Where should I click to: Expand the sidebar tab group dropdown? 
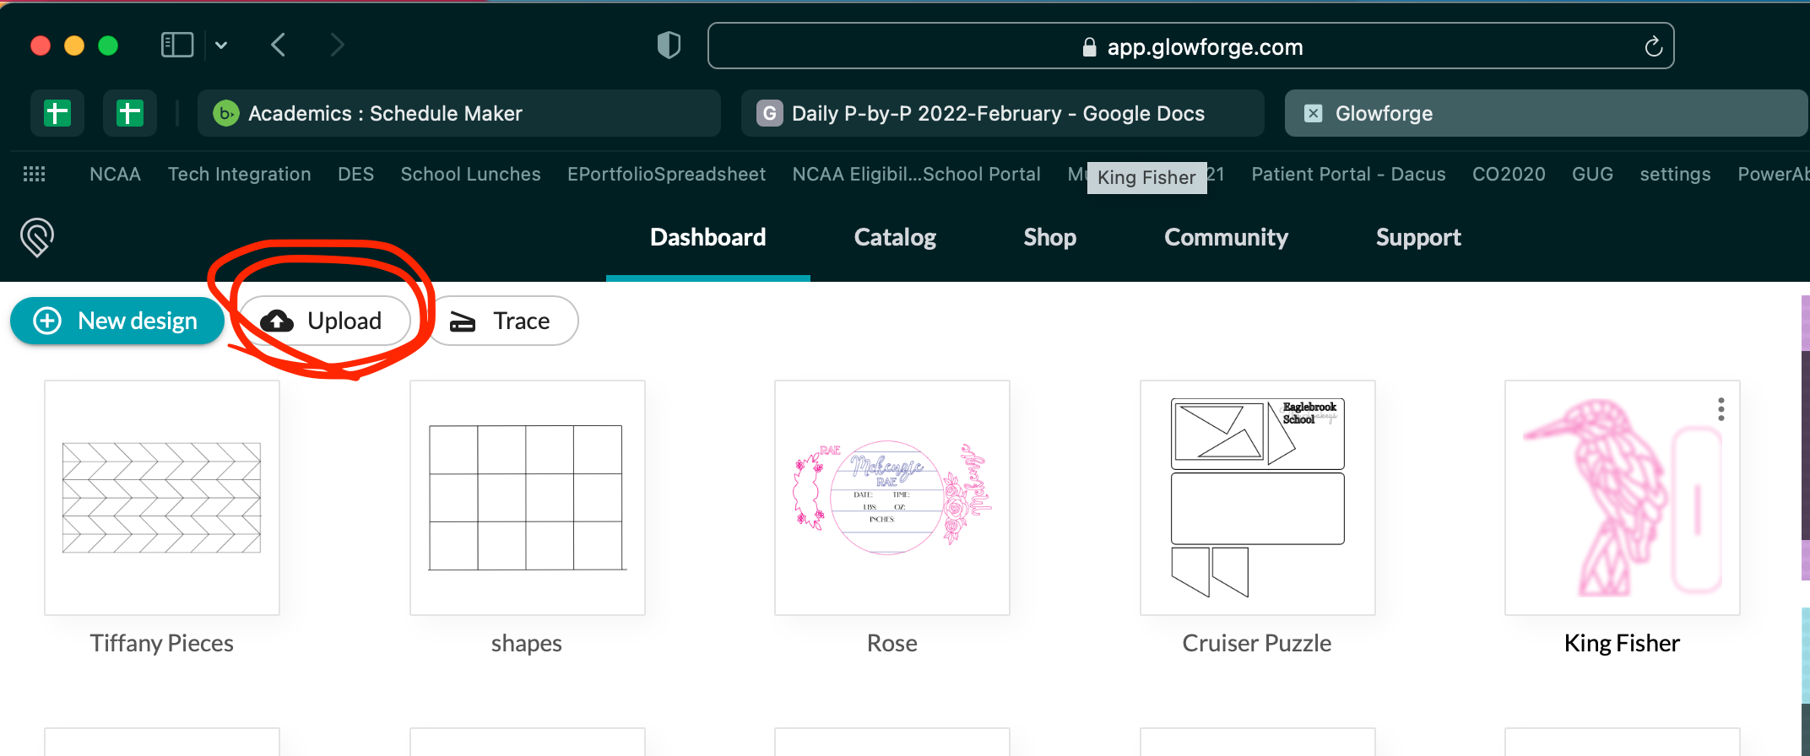(221, 46)
